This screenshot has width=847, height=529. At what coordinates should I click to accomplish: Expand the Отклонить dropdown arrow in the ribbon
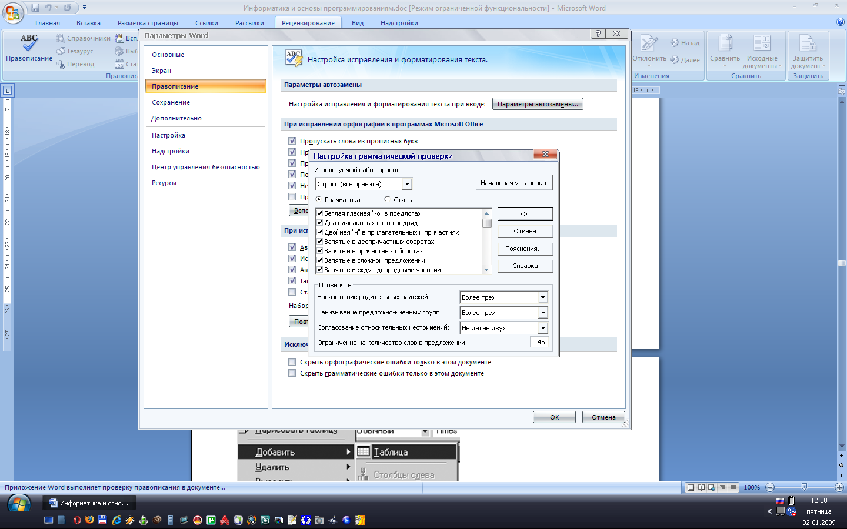649,66
